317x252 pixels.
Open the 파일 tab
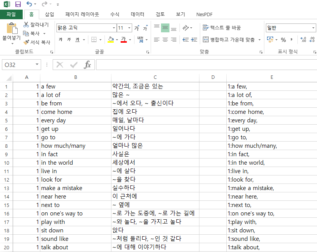[11, 14]
